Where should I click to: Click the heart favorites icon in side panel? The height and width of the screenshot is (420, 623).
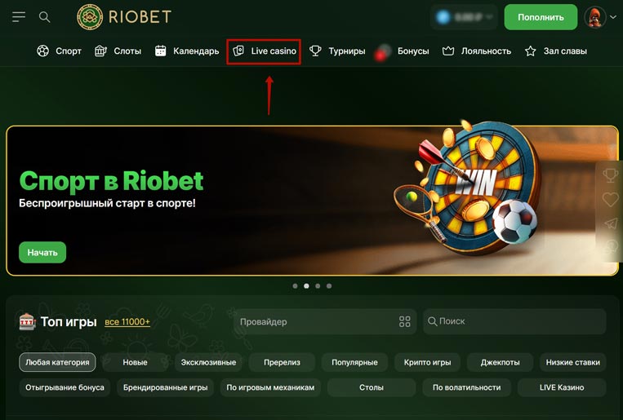(x=610, y=199)
